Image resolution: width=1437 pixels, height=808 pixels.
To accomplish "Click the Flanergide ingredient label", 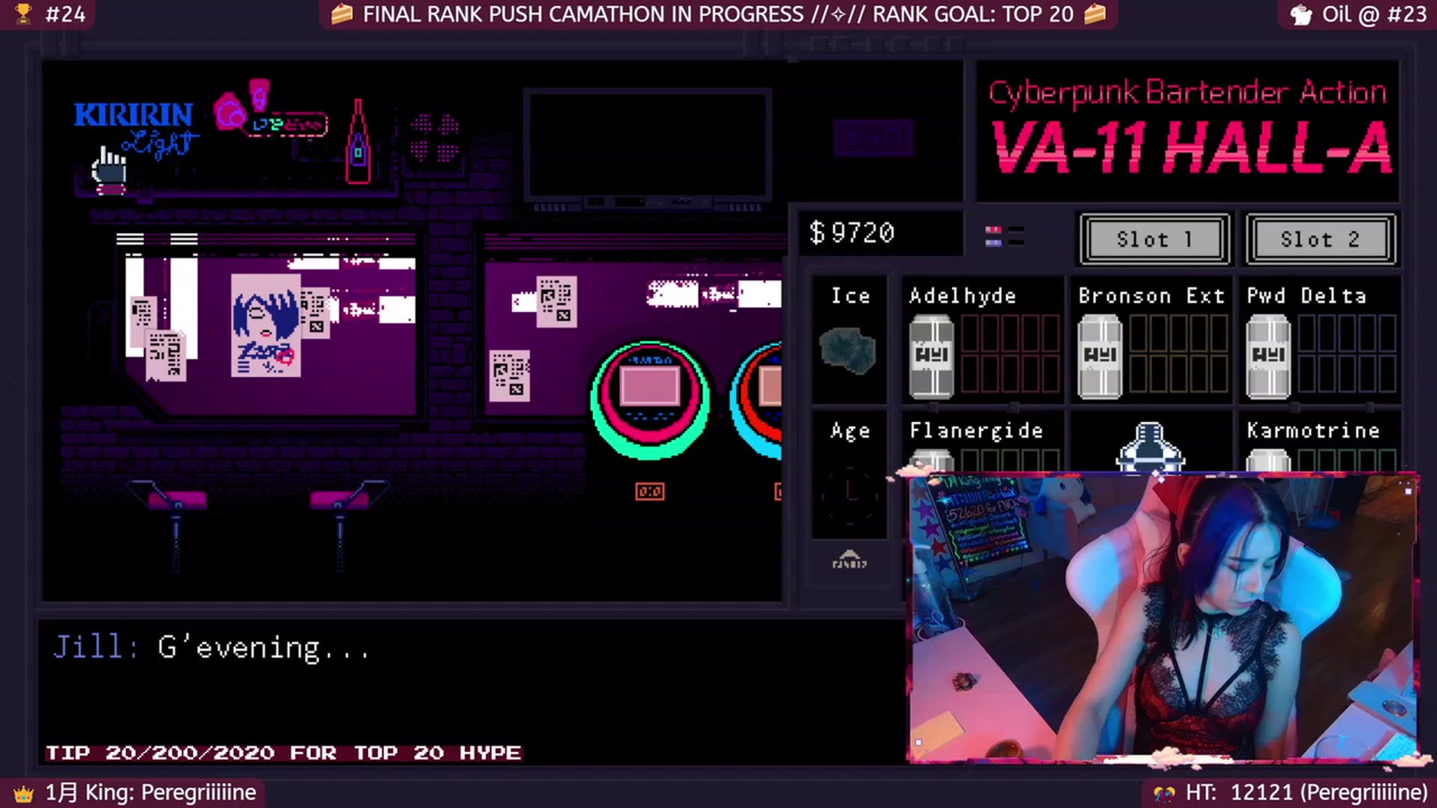I will pos(976,431).
